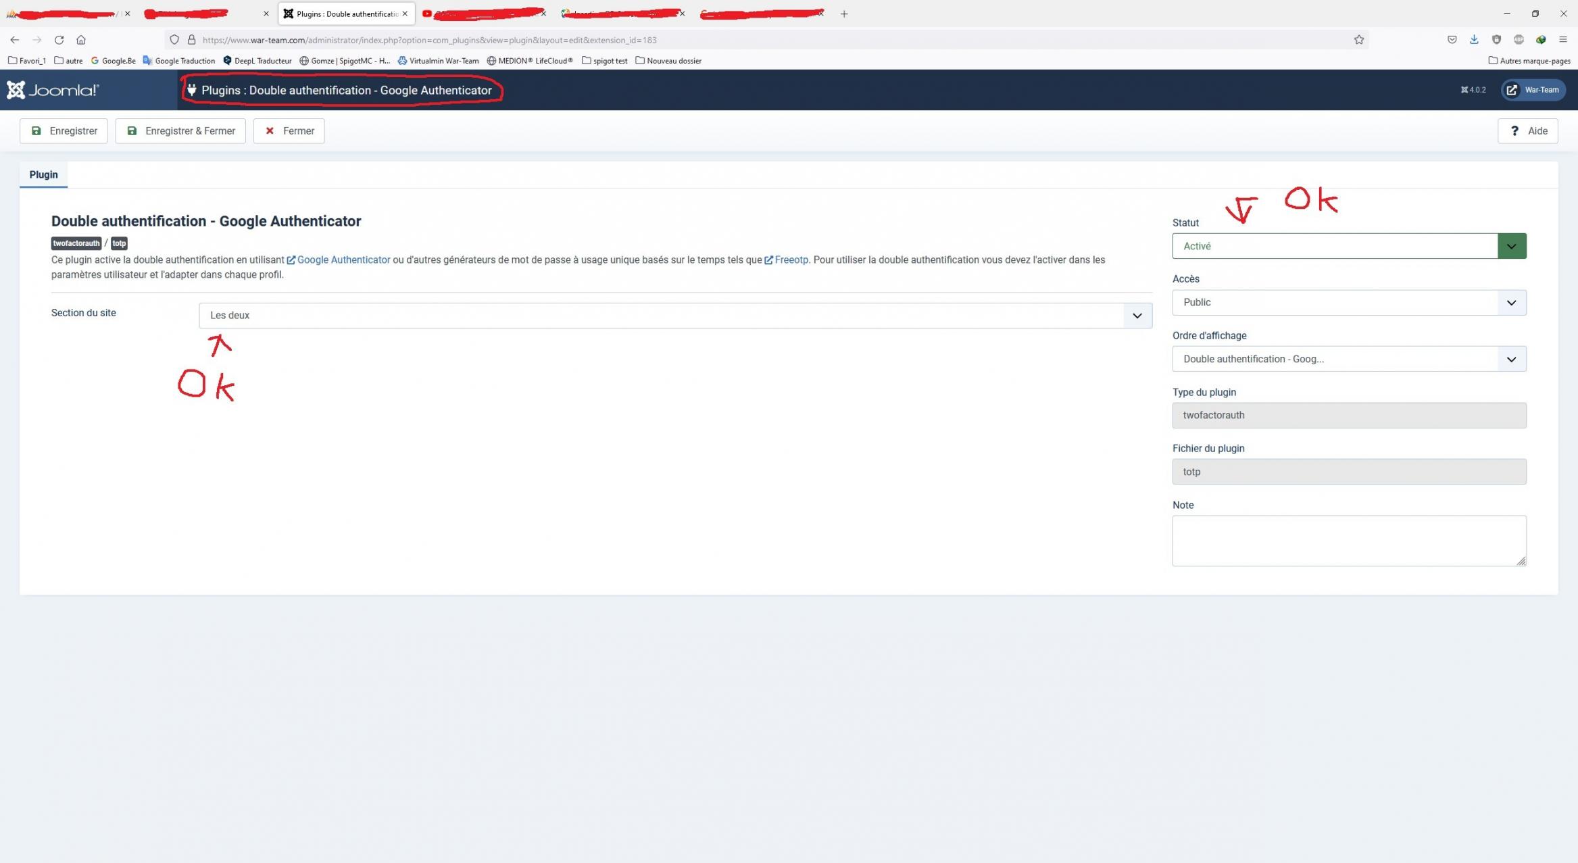The width and height of the screenshot is (1578, 863).
Task: Click the grey shield extension icon
Action: click(x=1496, y=40)
